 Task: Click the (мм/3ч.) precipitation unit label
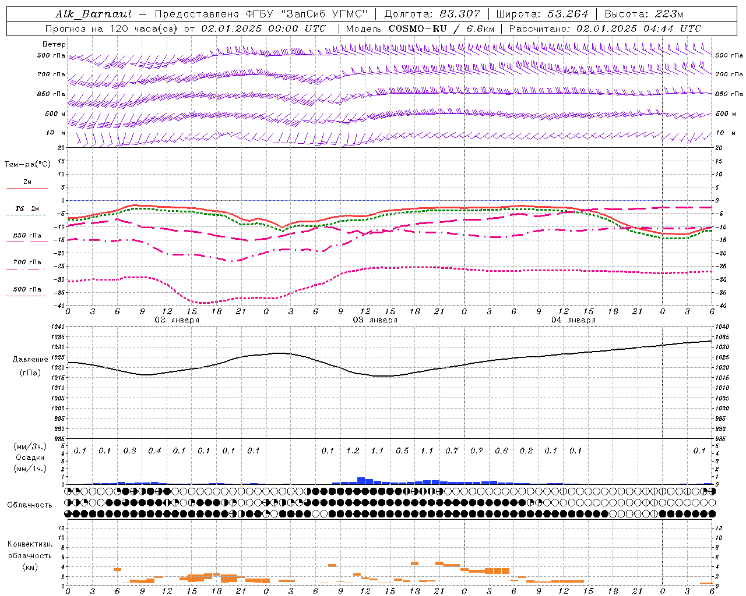coord(30,446)
